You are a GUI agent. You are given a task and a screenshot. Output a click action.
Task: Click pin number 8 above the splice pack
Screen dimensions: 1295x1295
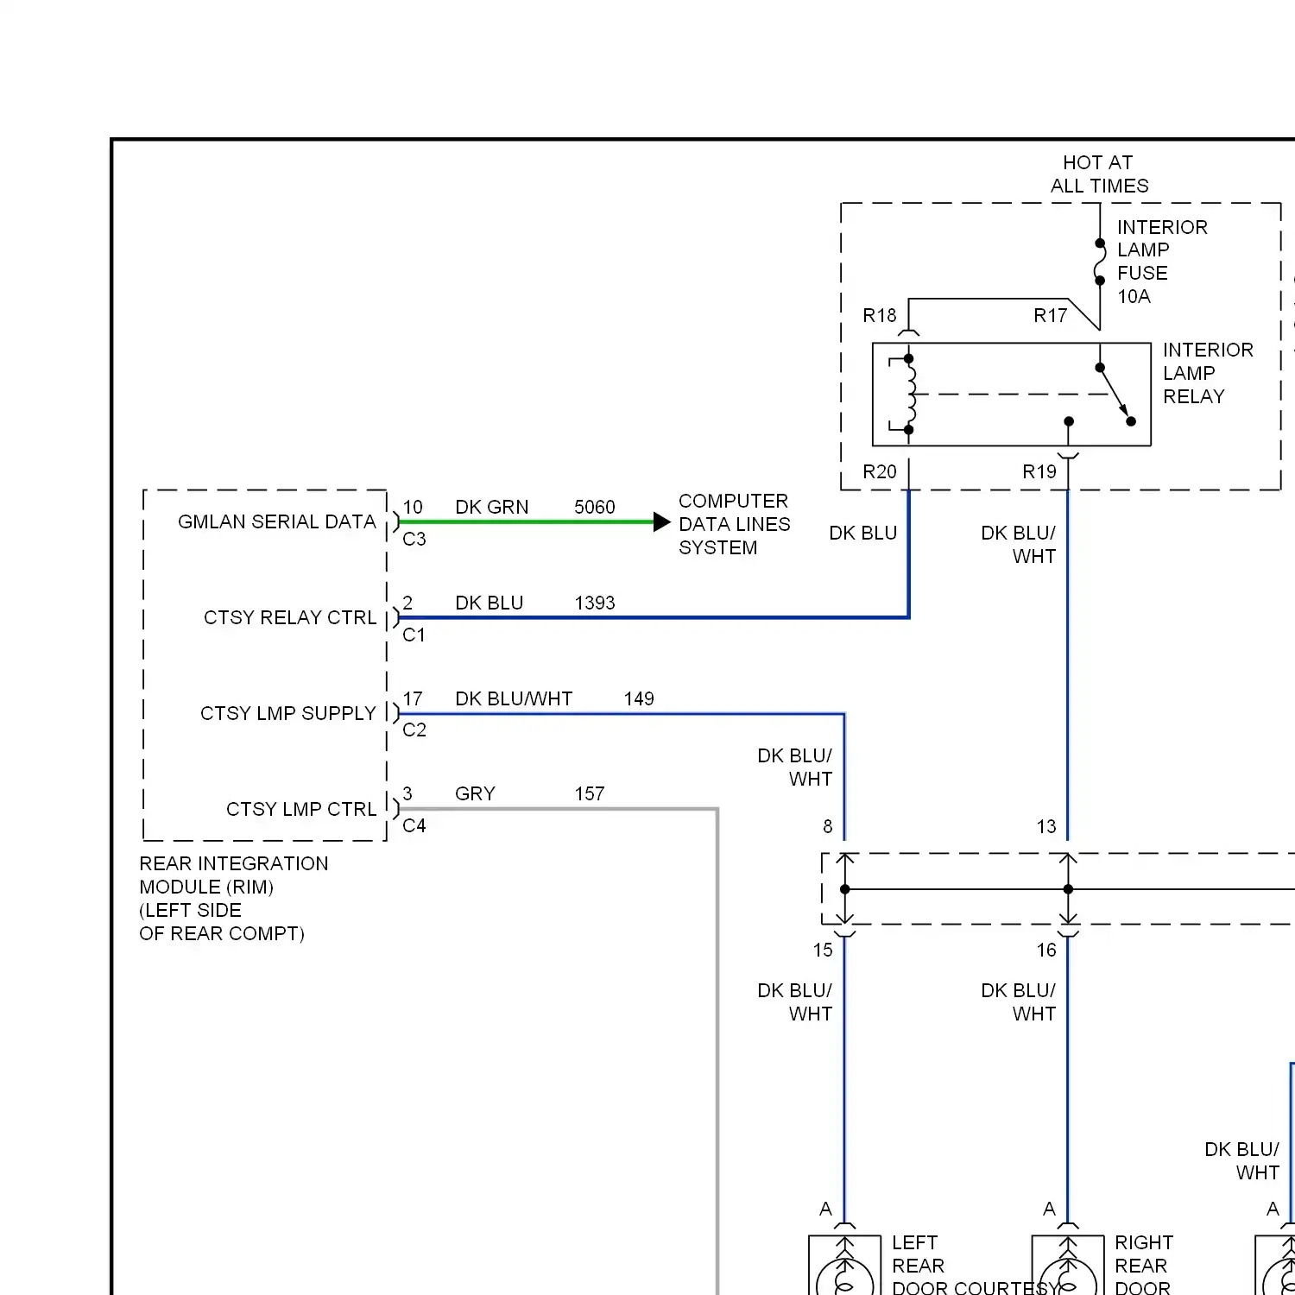828,827
